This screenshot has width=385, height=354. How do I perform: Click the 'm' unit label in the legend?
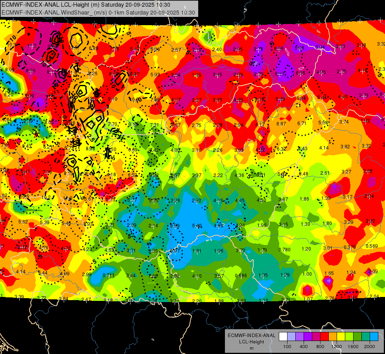click(x=251, y=348)
